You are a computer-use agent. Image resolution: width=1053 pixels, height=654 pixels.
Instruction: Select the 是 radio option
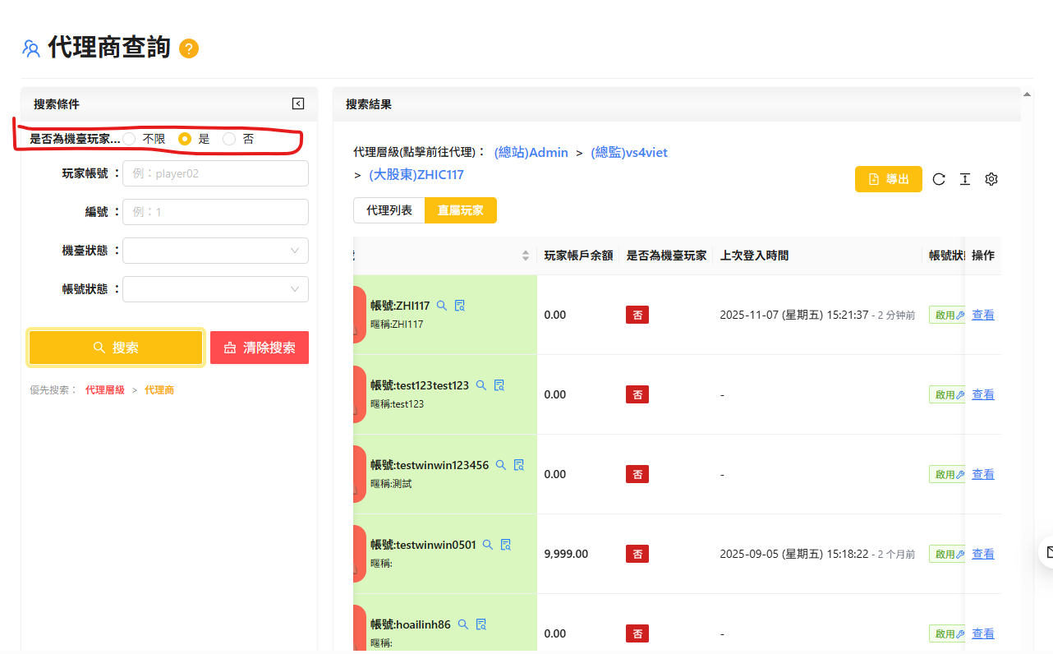click(x=186, y=139)
